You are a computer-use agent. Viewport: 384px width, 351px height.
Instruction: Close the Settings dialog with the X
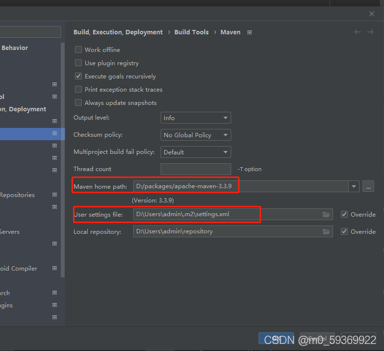(371, 14)
